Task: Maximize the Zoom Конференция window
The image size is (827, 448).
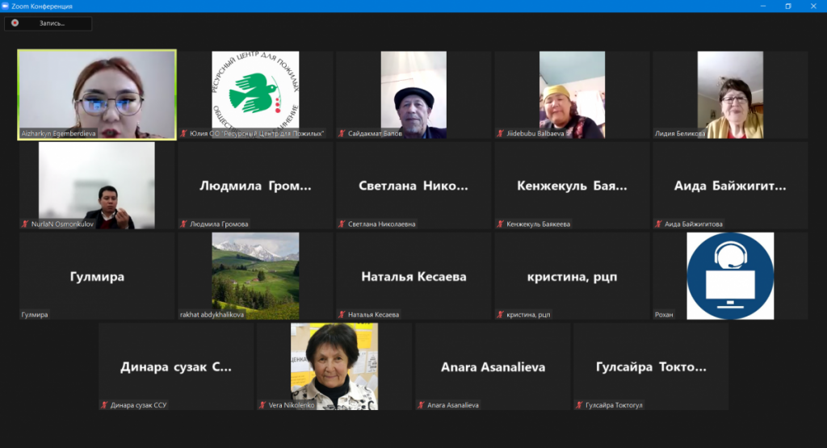Action: (788, 6)
